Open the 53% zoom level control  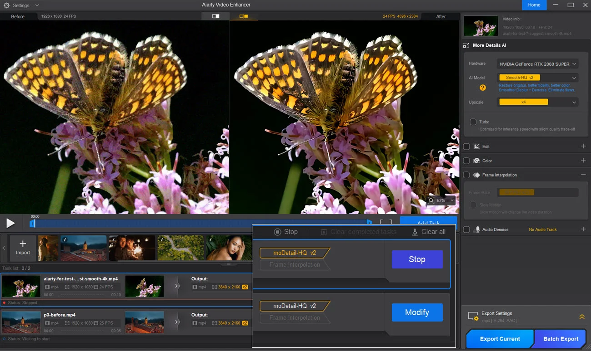(x=441, y=200)
